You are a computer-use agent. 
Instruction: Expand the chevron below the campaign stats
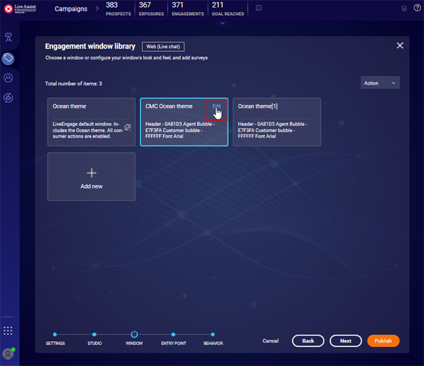pyautogui.click(x=222, y=23)
